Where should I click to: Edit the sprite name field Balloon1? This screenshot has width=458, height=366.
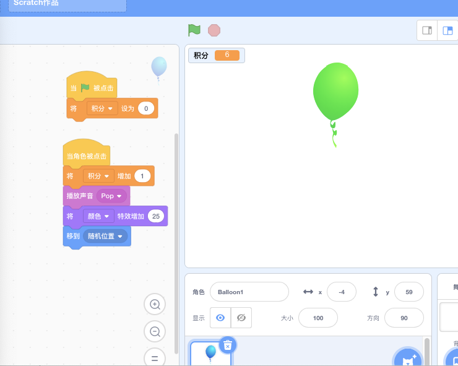coord(249,292)
